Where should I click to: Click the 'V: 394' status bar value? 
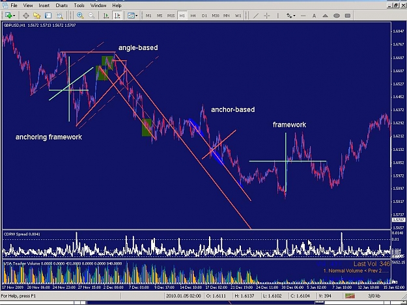[324, 296]
